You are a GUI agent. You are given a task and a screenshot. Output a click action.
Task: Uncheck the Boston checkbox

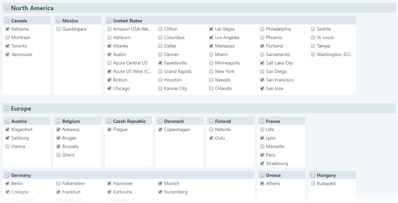tap(109, 80)
